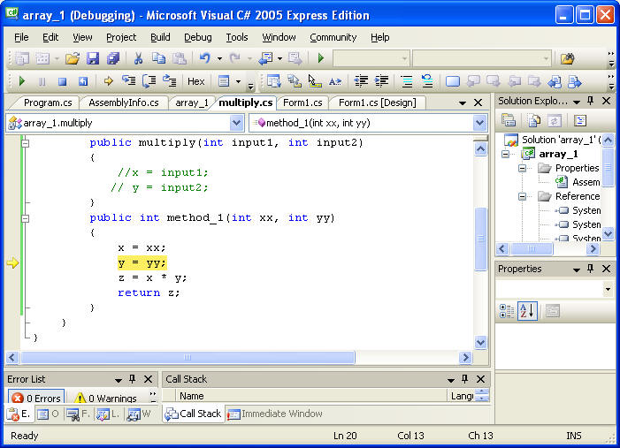
Task: Open the Debug menu
Action: pyautogui.click(x=197, y=37)
